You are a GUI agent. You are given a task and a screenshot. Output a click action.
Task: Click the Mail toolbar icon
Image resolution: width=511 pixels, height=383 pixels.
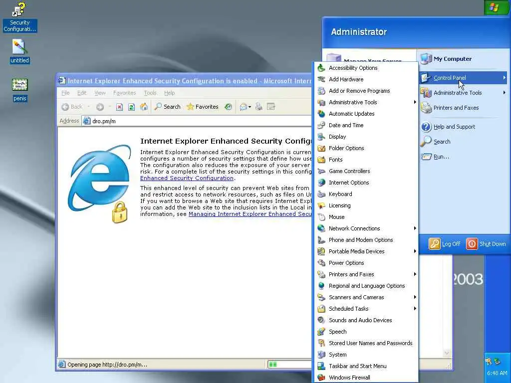pos(243,107)
